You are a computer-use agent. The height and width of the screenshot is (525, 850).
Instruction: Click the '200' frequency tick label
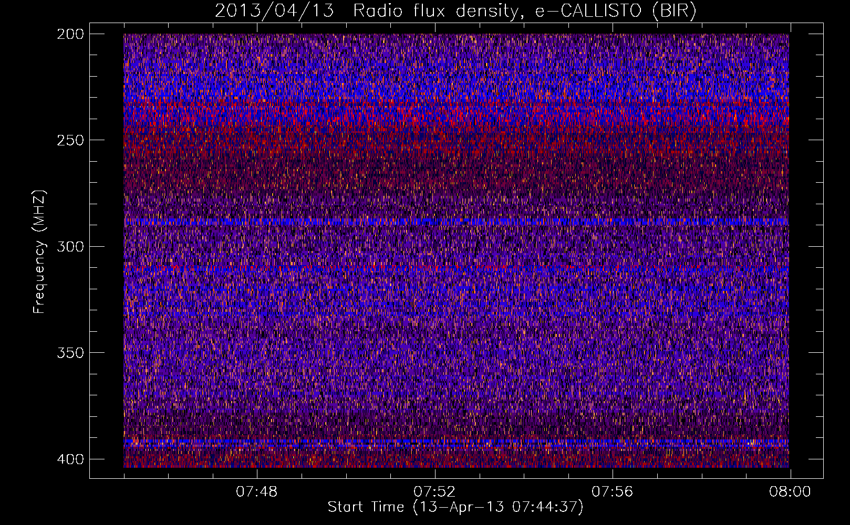(x=70, y=34)
